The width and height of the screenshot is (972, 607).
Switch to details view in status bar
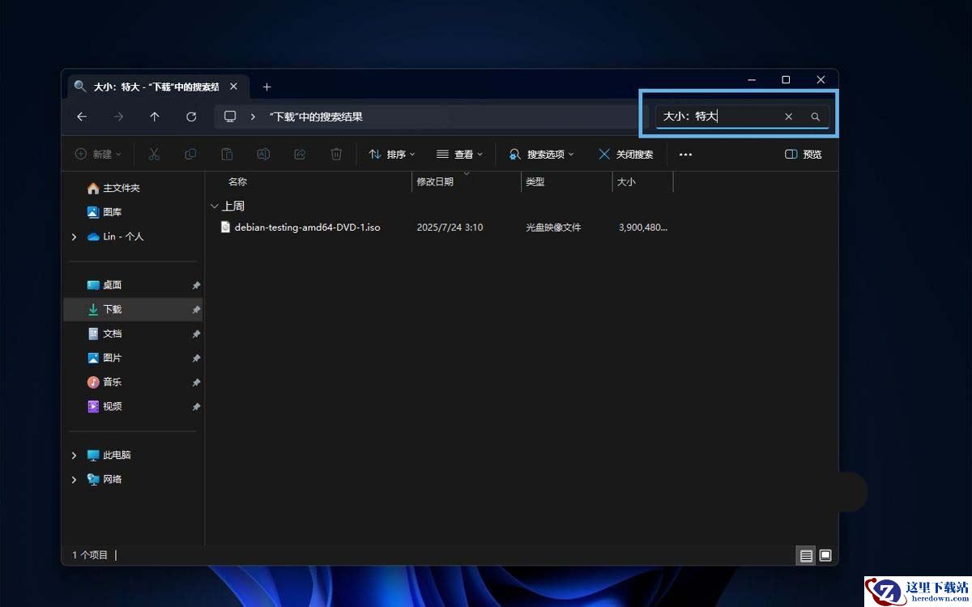click(x=806, y=555)
